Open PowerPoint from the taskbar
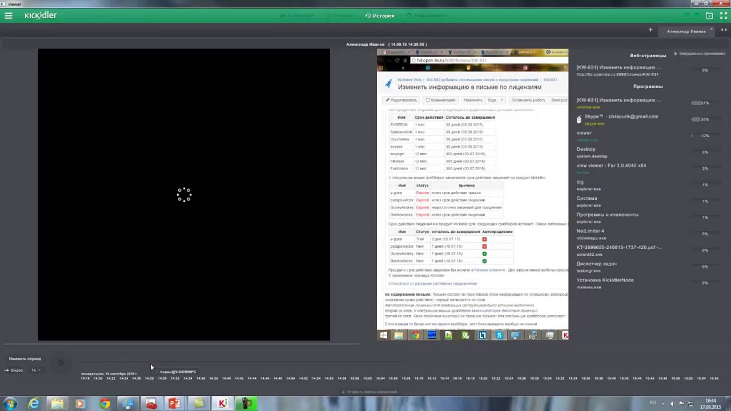 (x=174, y=404)
